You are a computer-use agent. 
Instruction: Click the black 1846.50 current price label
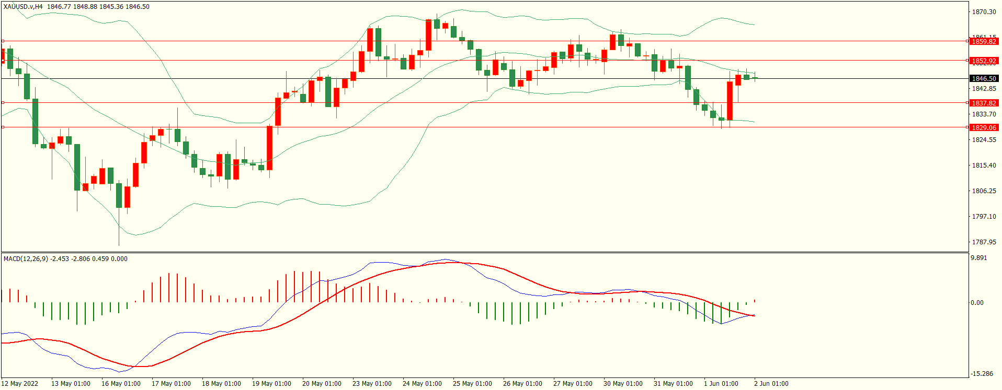click(x=984, y=78)
